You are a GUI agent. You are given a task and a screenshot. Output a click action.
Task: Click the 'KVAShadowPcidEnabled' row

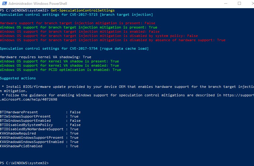39,146
